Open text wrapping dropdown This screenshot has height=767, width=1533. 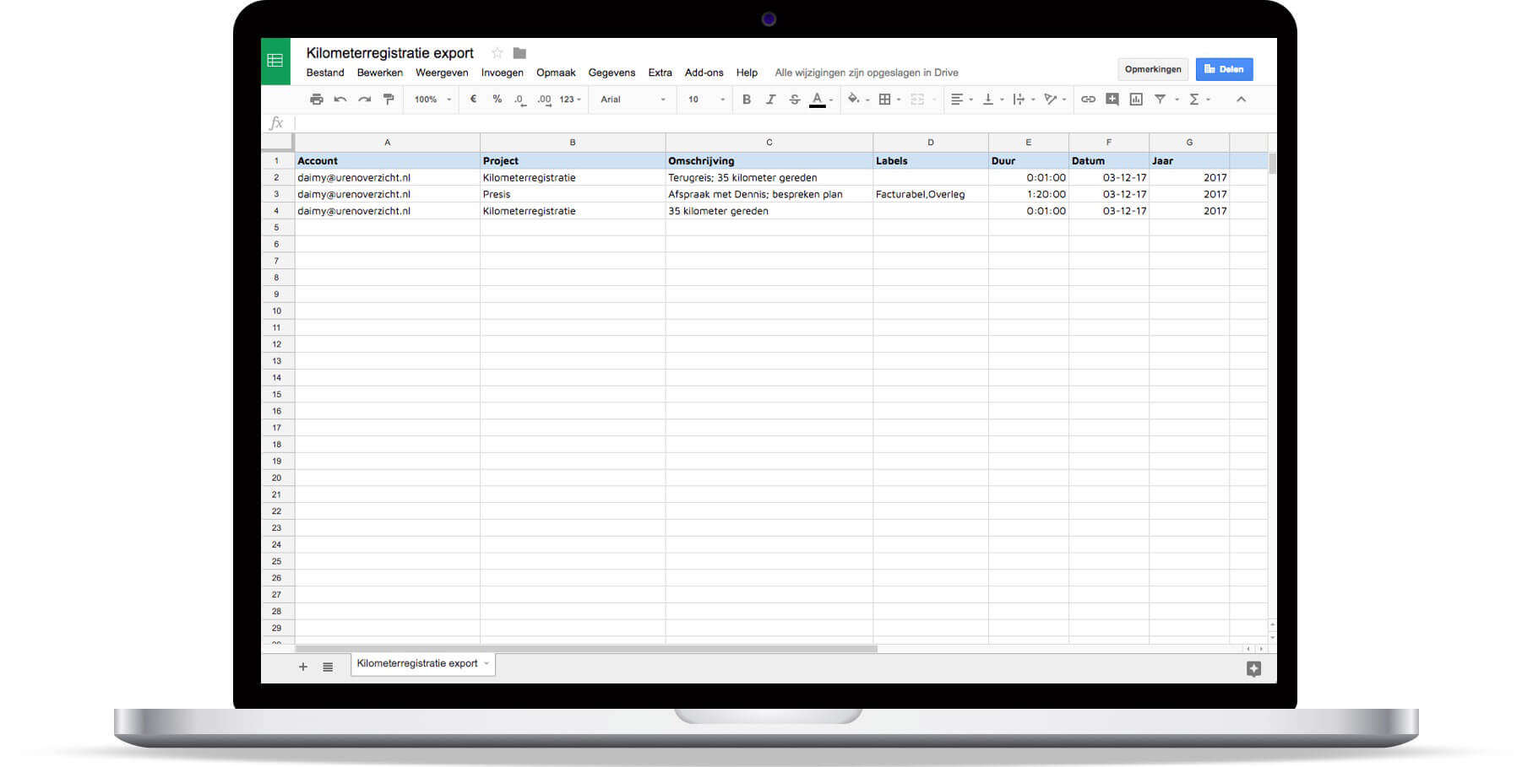click(x=1024, y=100)
